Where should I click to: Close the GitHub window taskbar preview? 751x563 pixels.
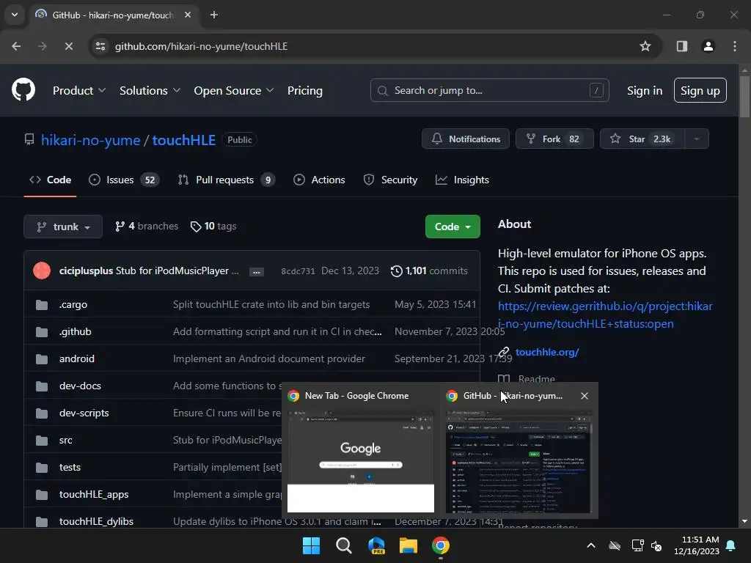click(585, 396)
